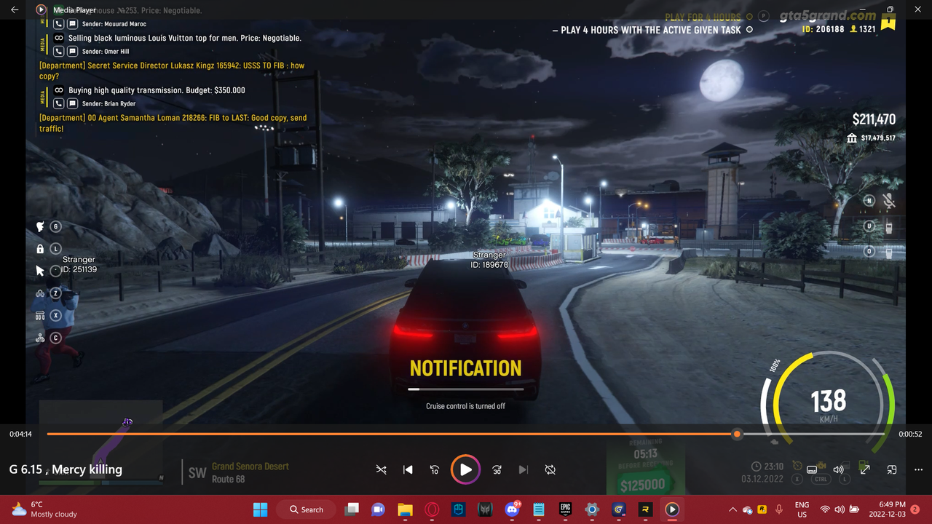
Task: Click the cloud sync tray icon
Action: (x=747, y=510)
